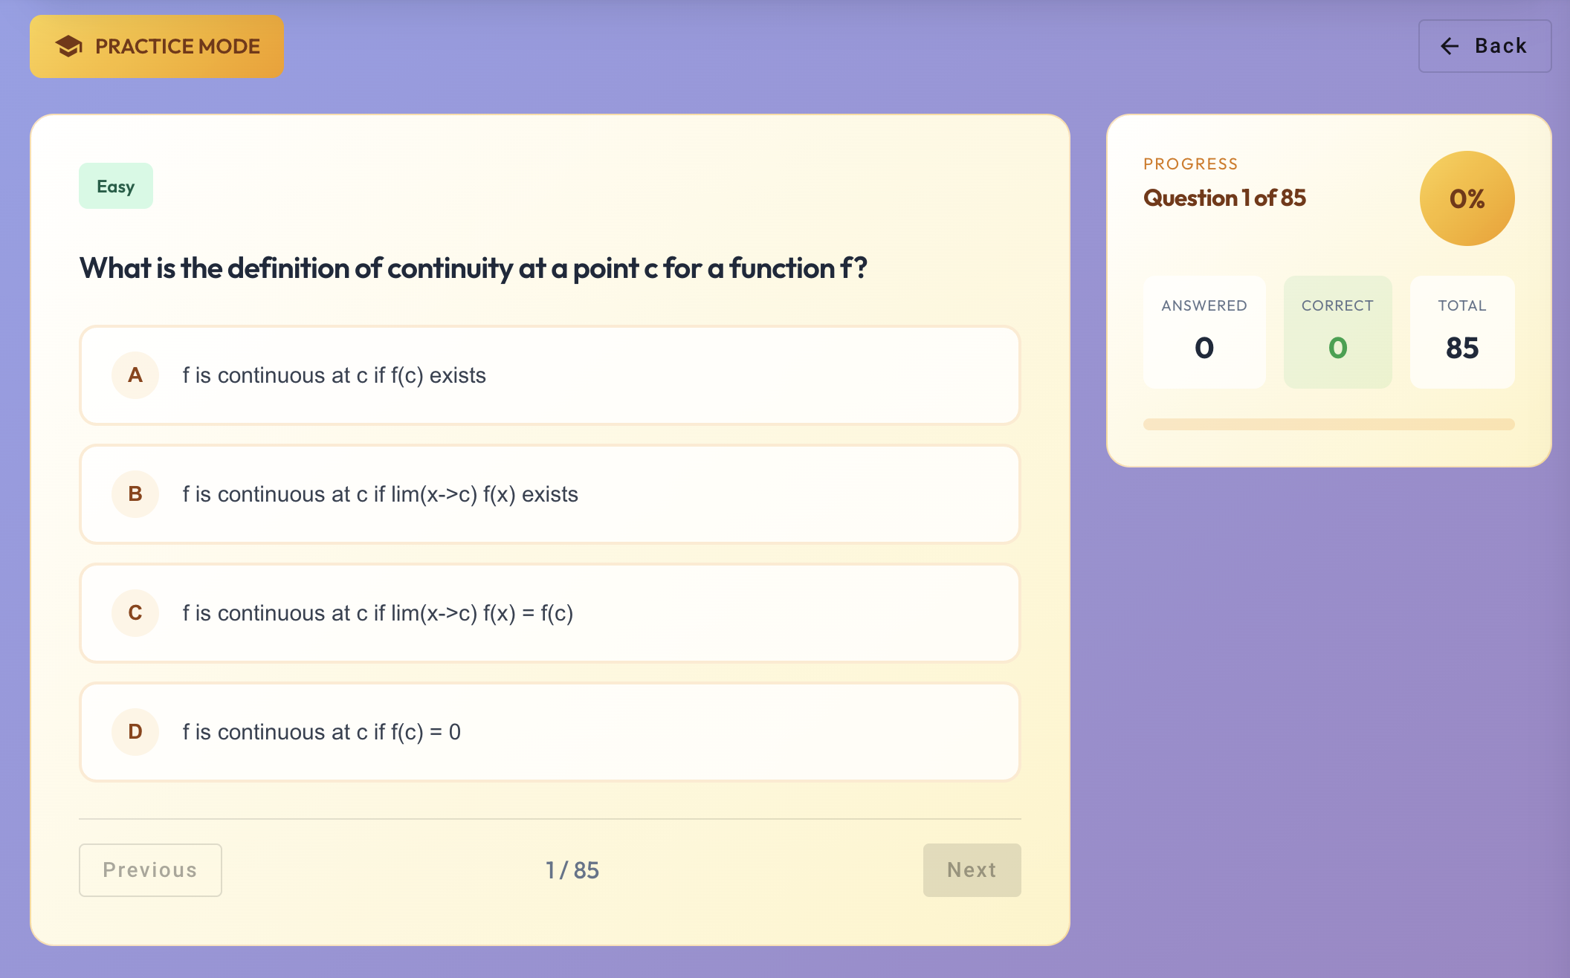This screenshot has height=978, width=1570.
Task: Click the progress bar below the stats
Action: tap(1328, 424)
